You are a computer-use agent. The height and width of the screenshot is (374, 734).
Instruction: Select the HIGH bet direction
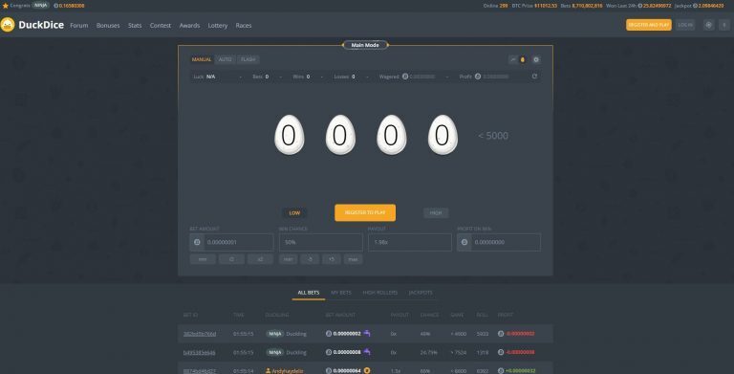[x=436, y=212]
